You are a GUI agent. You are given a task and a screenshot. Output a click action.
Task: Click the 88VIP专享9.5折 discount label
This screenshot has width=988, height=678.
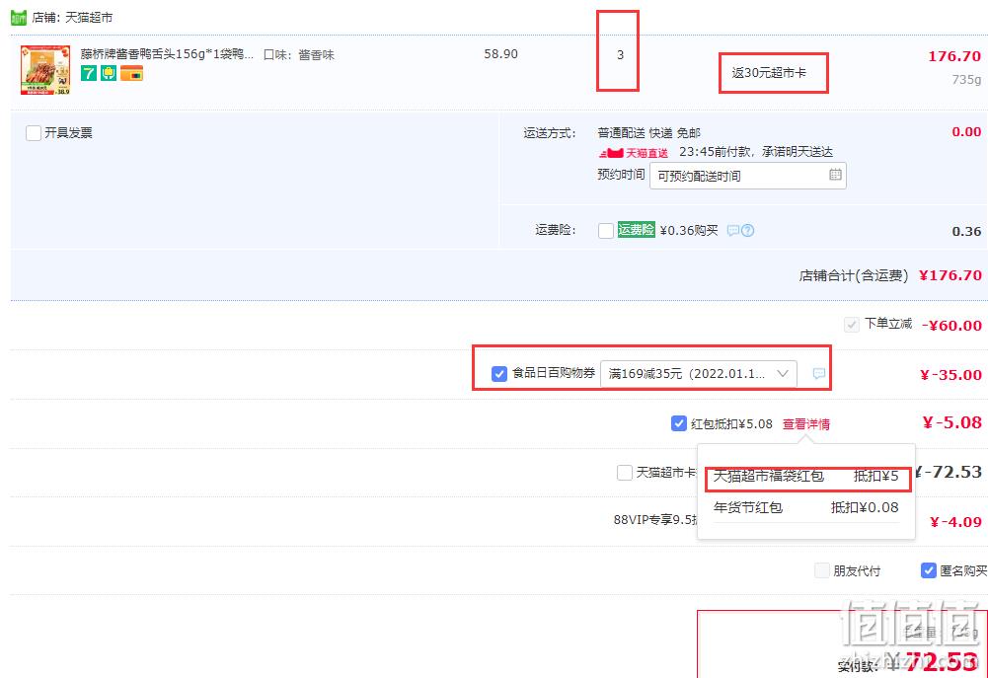coord(655,520)
